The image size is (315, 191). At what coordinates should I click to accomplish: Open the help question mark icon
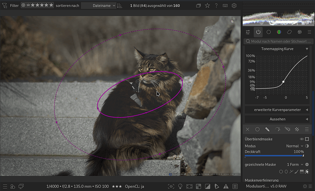tap(216, 5)
